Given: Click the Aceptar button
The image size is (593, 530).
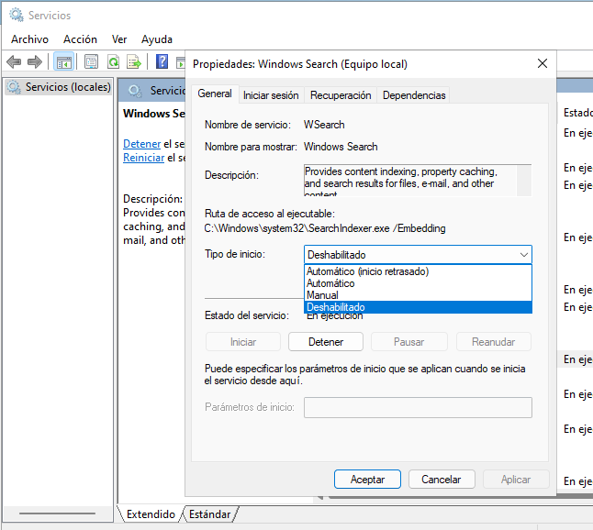Looking at the screenshot, I should click(367, 480).
